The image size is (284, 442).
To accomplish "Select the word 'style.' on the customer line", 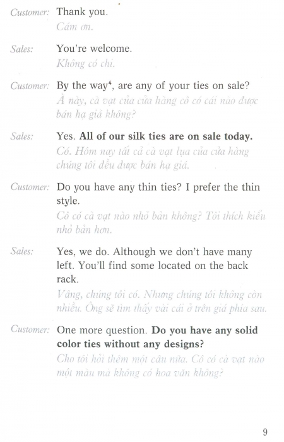I will tap(68, 201).
